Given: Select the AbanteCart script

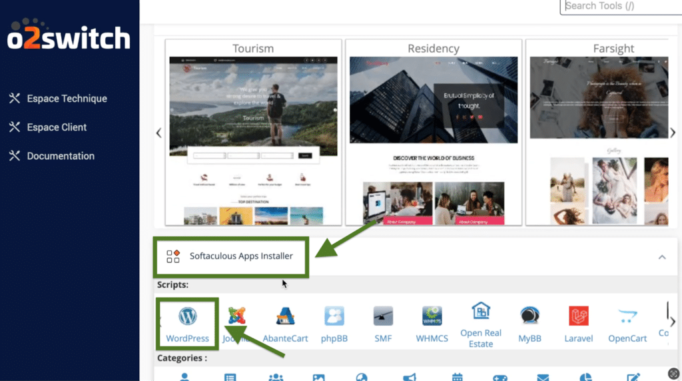Looking at the screenshot, I should point(285,316).
